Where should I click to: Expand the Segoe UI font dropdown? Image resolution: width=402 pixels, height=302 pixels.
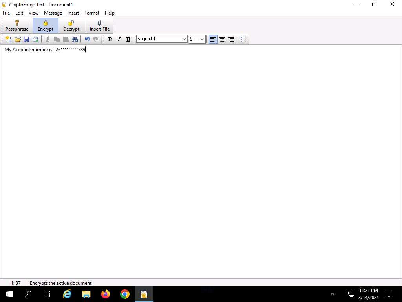click(x=184, y=39)
